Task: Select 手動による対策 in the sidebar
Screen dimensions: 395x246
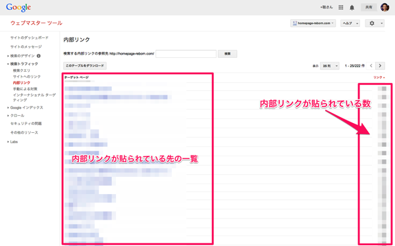Action: click(25, 89)
